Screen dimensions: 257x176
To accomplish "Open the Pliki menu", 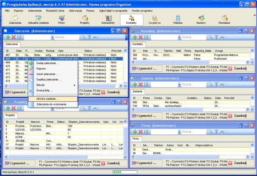I will pyautogui.click(x=7, y=11).
